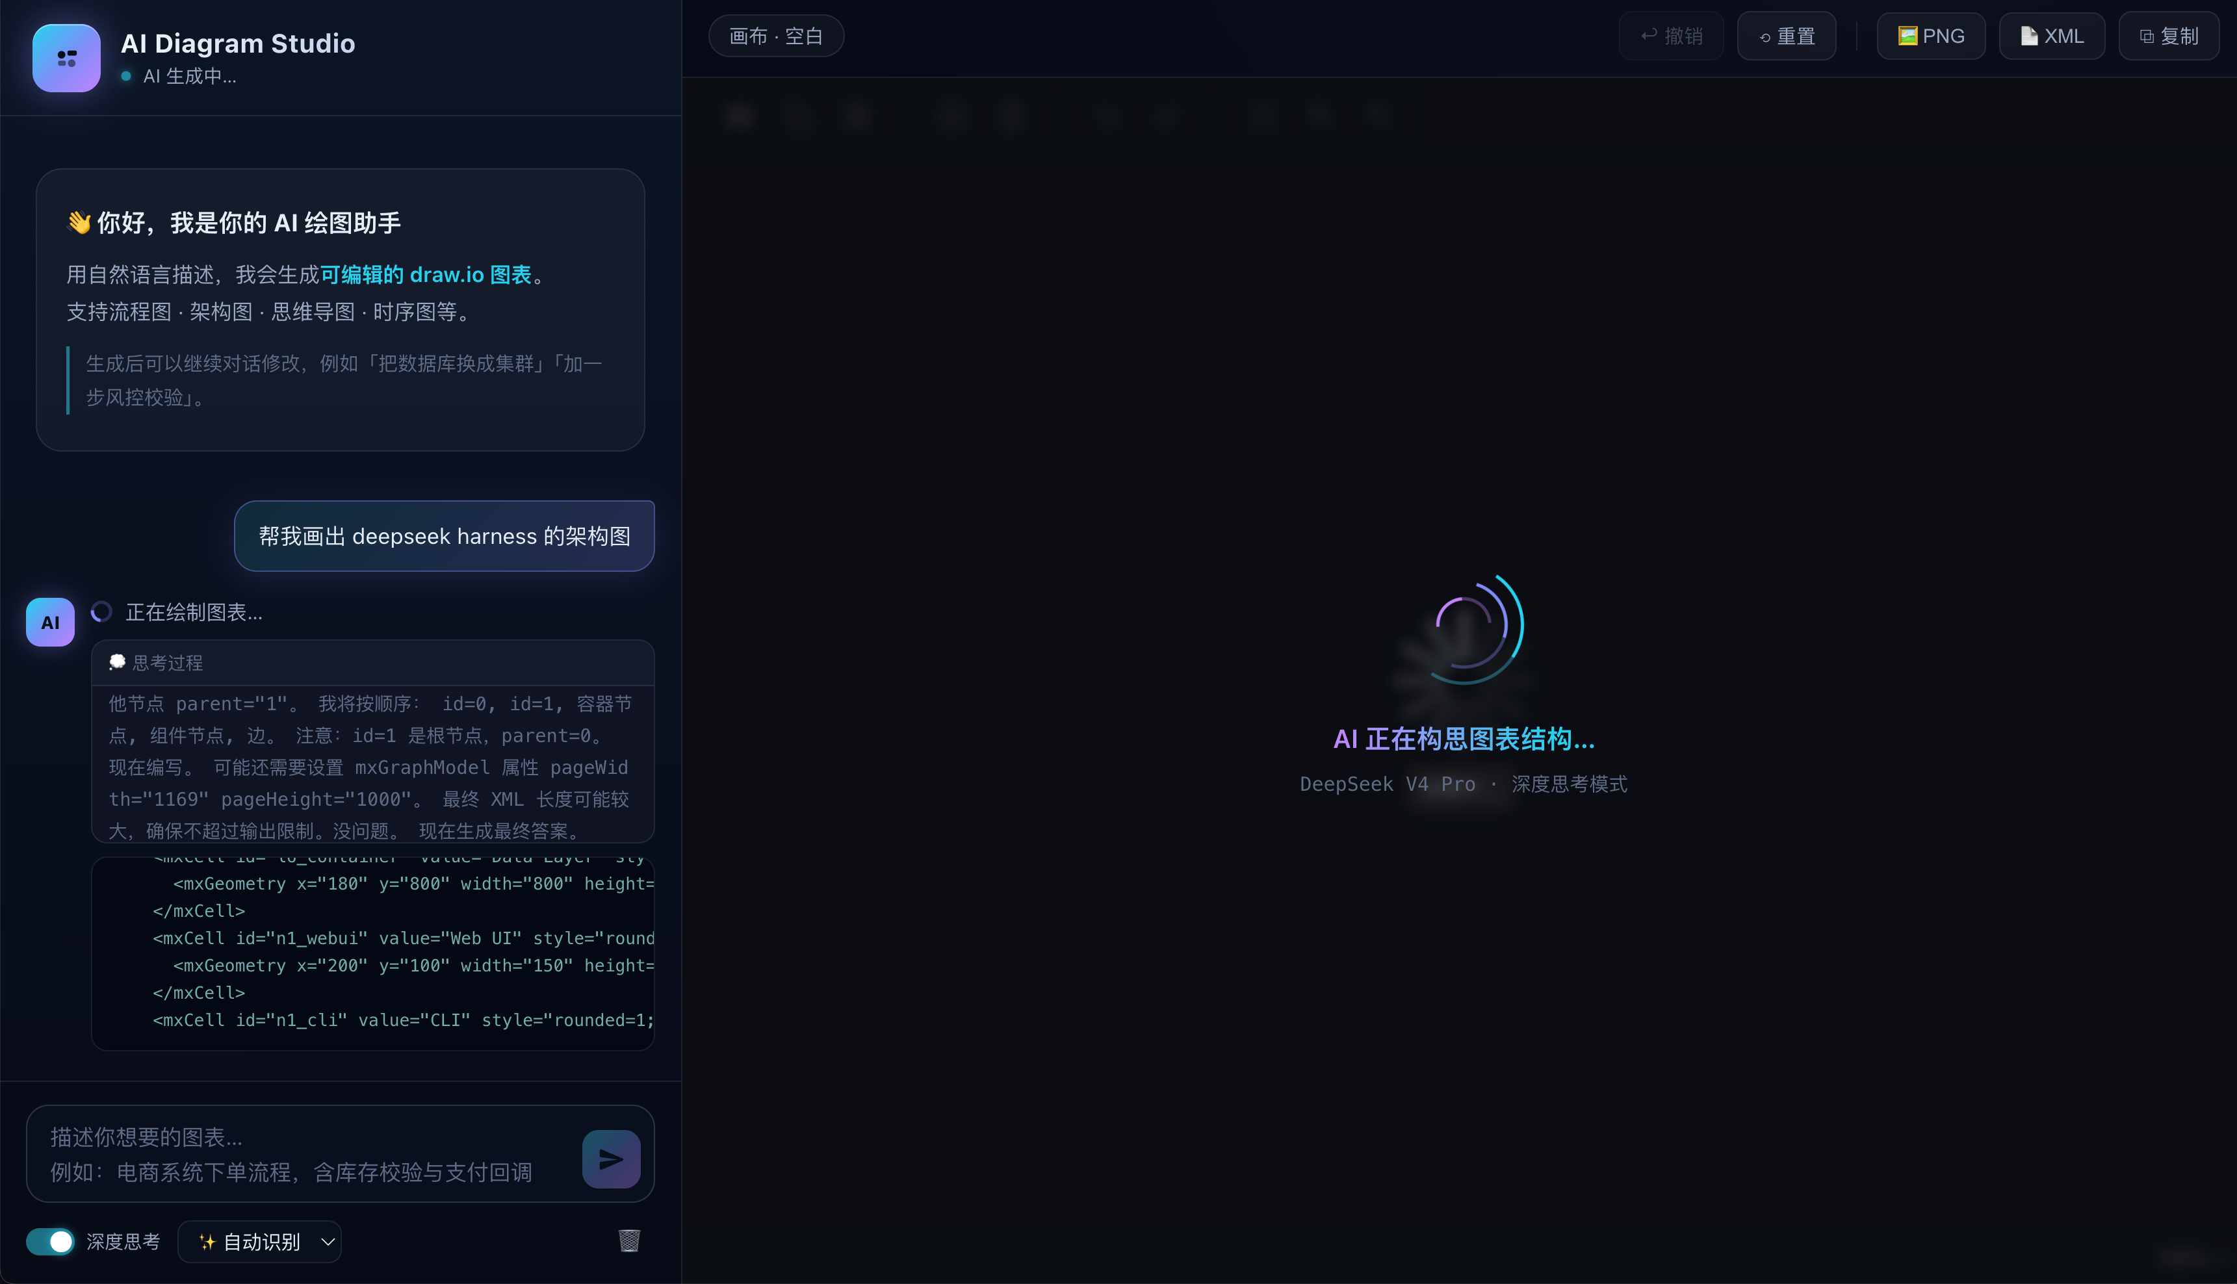The width and height of the screenshot is (2237, 1284).
Task: Click the 撤销 undo button
Action: point(1671,36)
